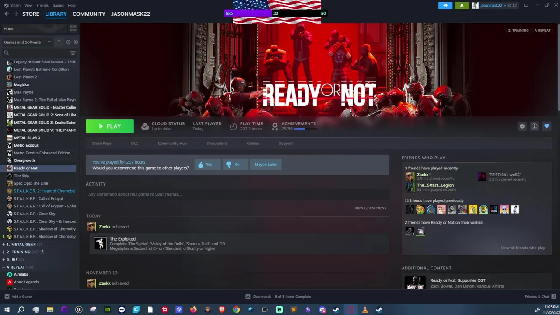Click the say something activity field
The height and width of the screenshot is (315, 560).
[238, 194]
